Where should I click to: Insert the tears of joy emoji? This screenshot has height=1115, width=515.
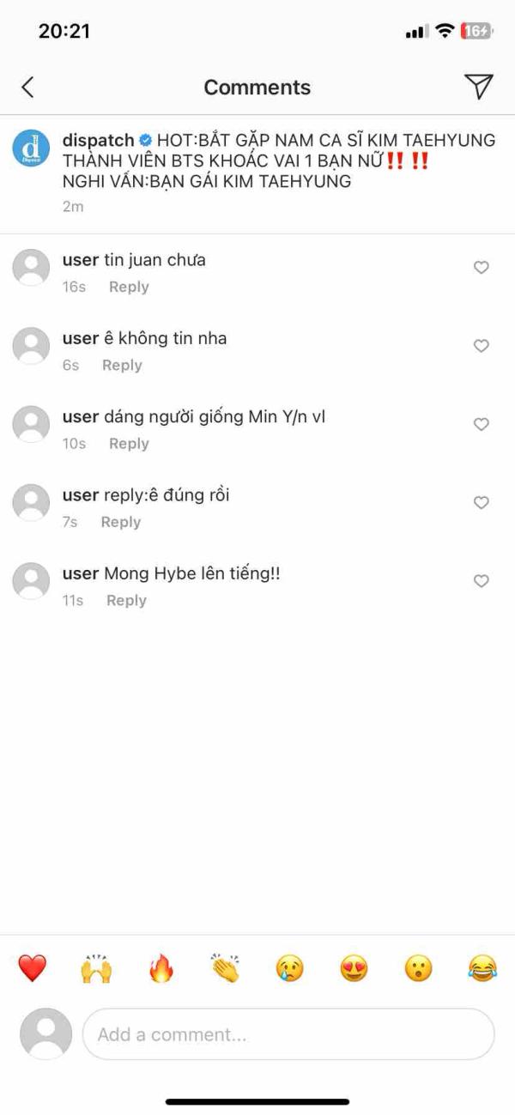click(x=482, y=969)
